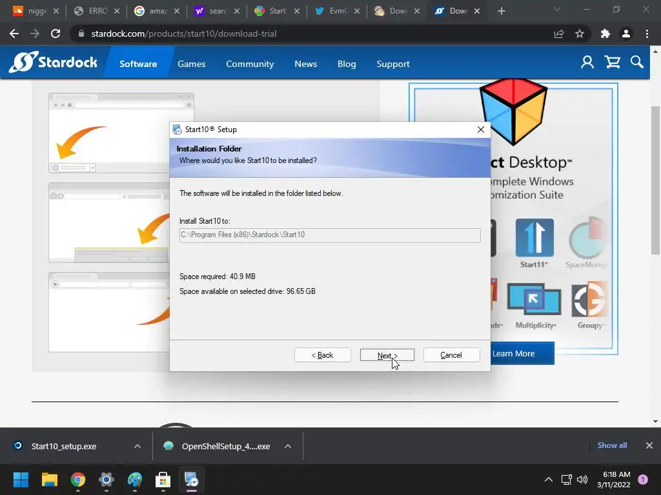Screen dimensions: 661x495
Task: Switch to the Start tab
Action: [277, 11]
